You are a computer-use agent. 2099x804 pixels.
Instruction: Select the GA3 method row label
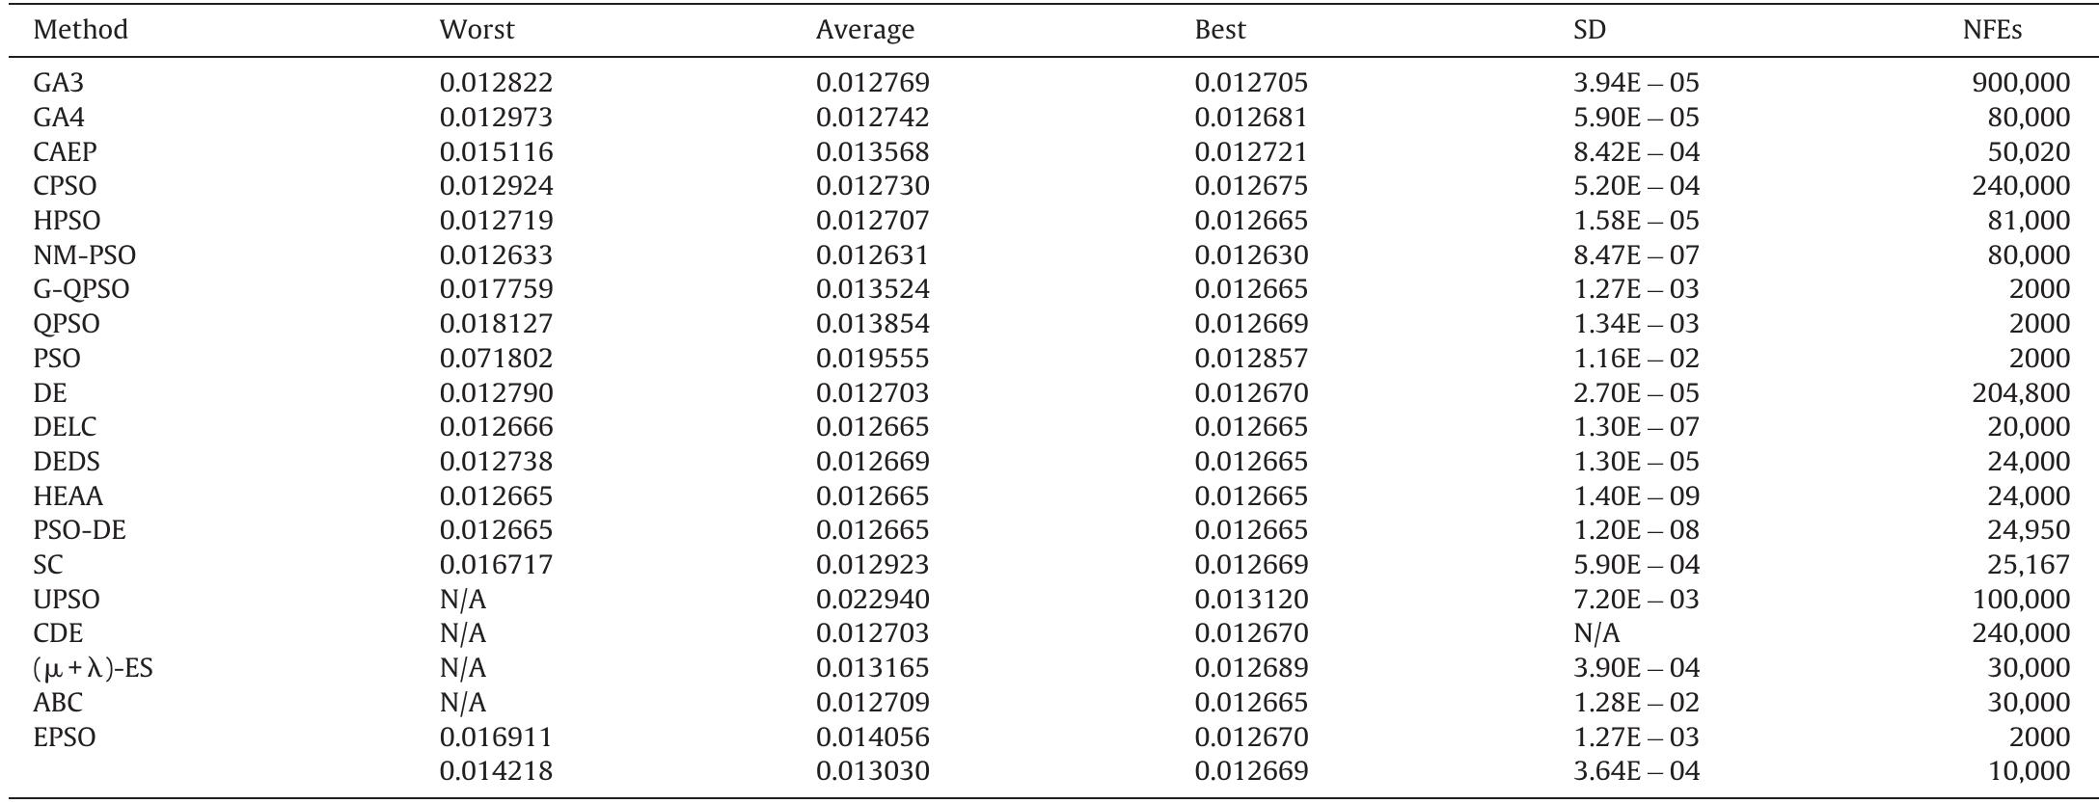[58, 83]
